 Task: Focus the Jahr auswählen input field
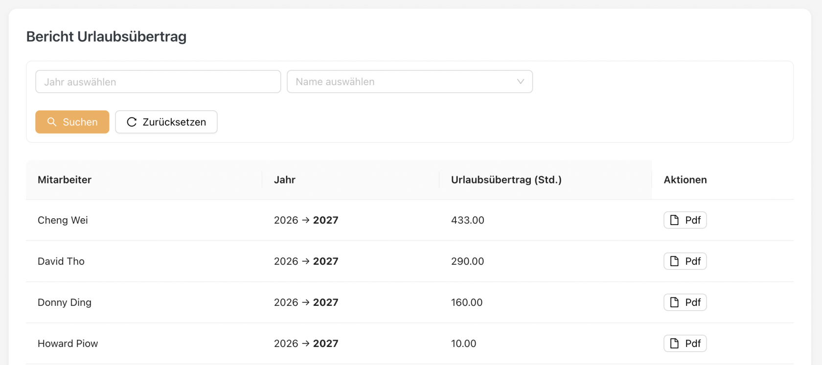tap(158, 82)
